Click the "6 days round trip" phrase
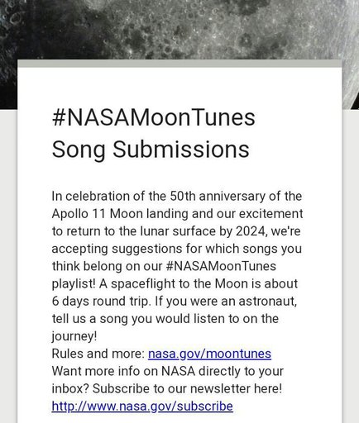 tap(101, 301)
